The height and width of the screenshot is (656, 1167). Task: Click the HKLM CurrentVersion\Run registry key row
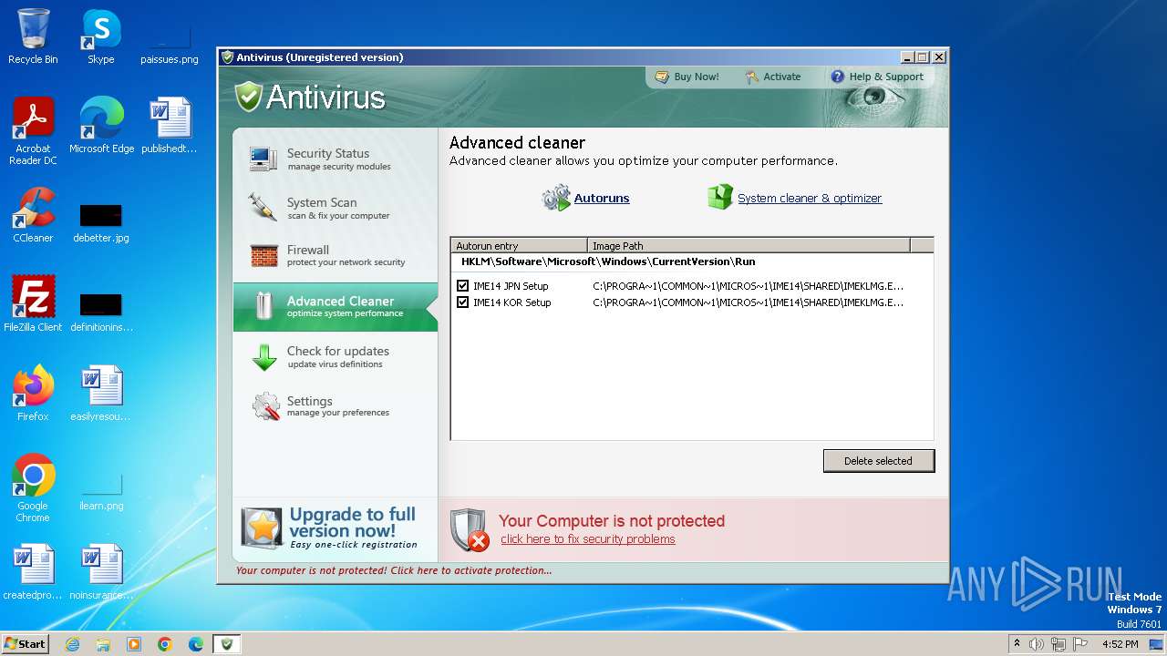pyautogui.click(x=608, y=261)
